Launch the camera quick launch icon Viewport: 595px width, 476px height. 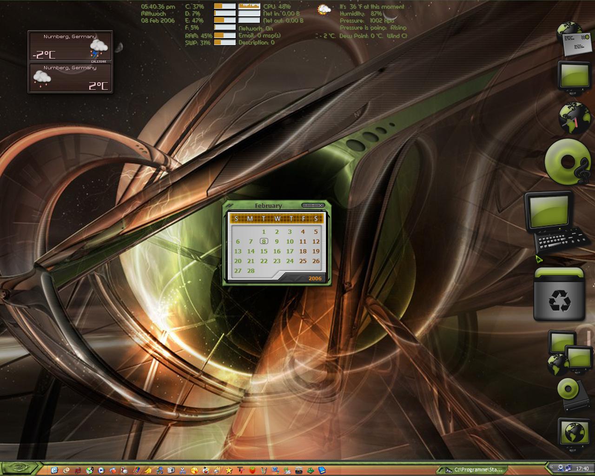pos(171,470)
